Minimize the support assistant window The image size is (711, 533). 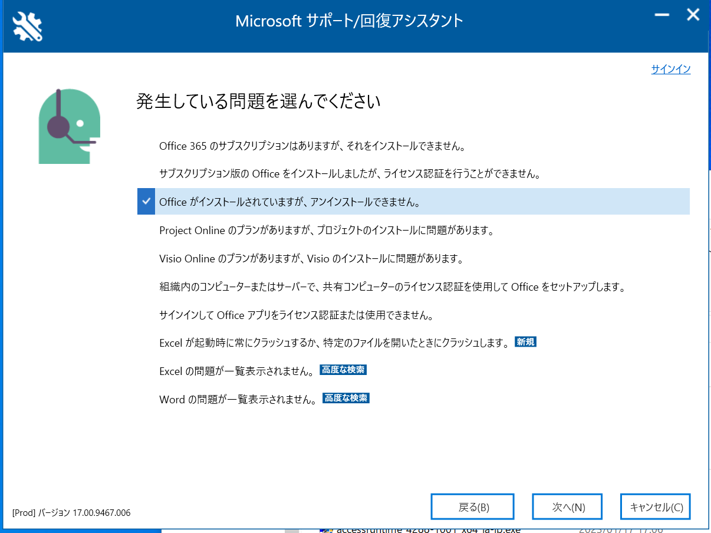click(x=661, y=15)
